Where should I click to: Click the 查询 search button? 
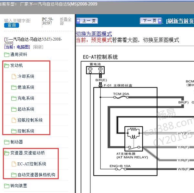pos(12,25)
